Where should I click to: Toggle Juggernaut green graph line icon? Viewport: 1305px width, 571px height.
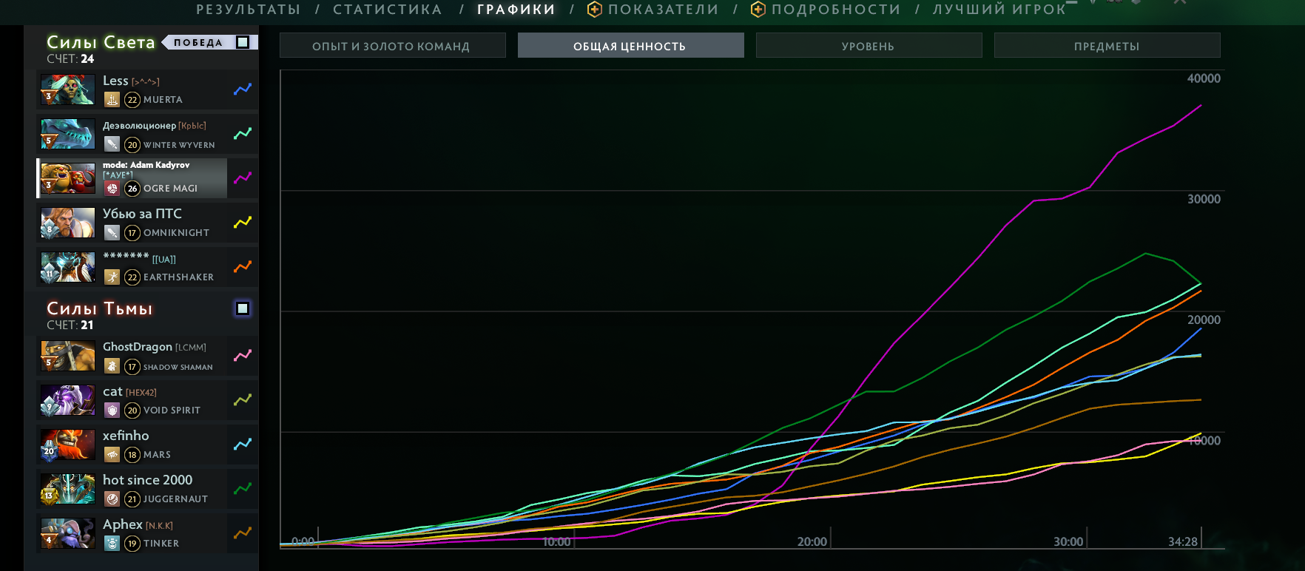243,489
